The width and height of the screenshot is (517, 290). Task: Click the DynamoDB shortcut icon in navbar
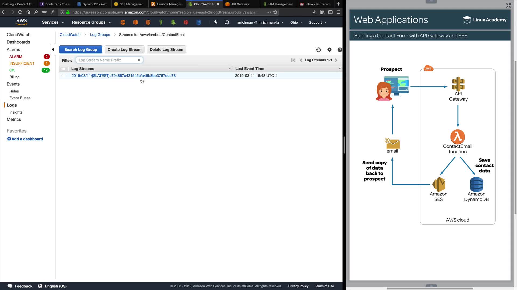tap(199, 22)
